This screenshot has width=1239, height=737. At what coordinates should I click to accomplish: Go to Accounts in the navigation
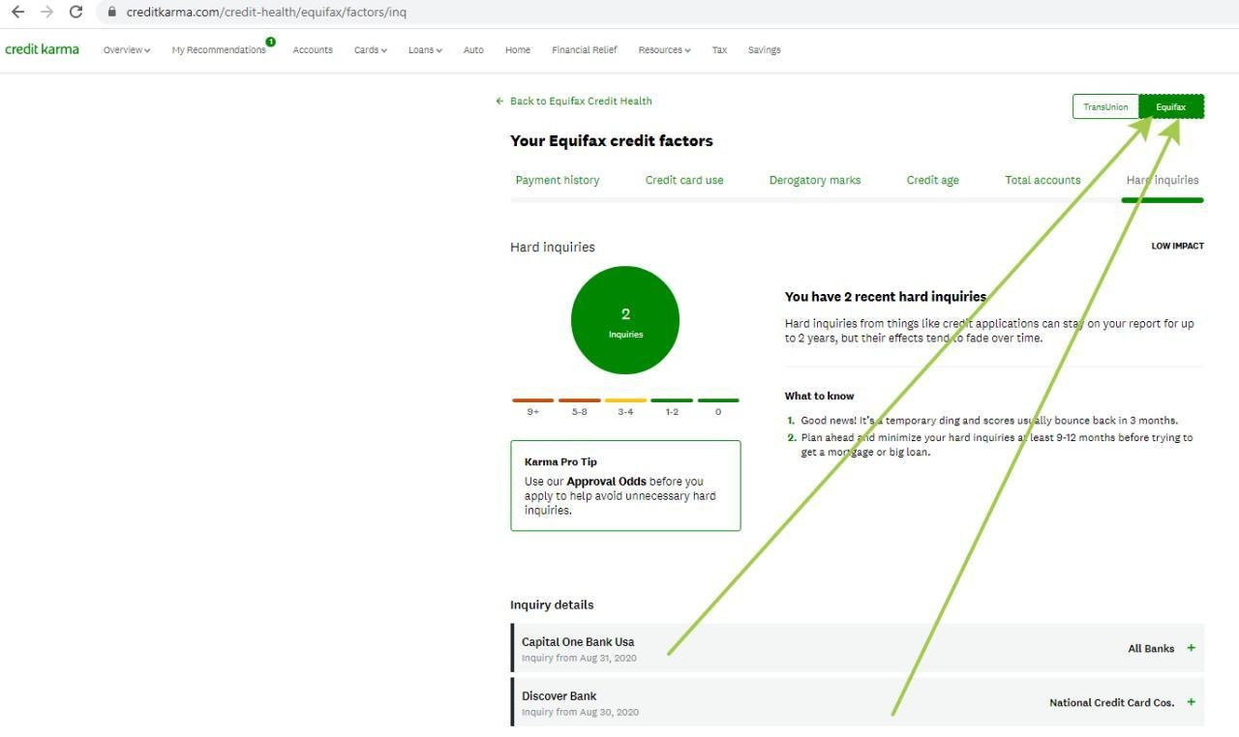[x=313, y=50]
